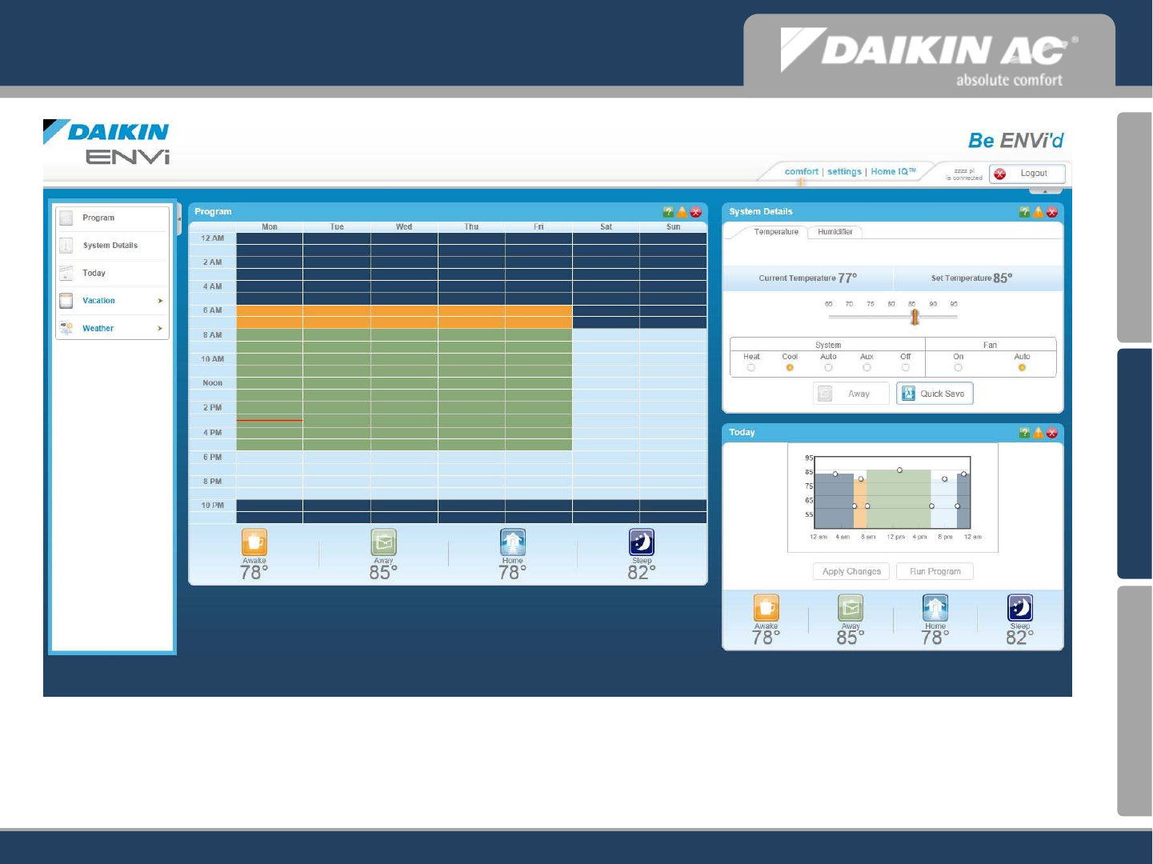Click the Mon column header
Viewport: 1153px width, 864px height.
click(x=270, y=227)
